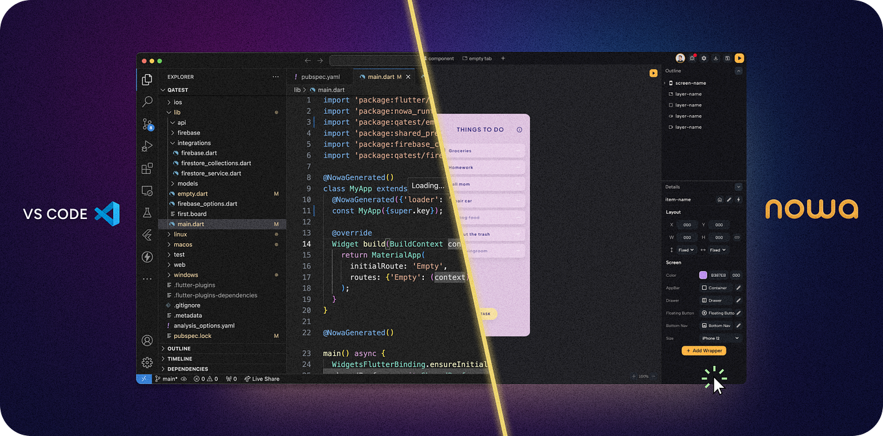
Task: Click the edit pencil next to item-name
Action: click(x=729, y=200)
